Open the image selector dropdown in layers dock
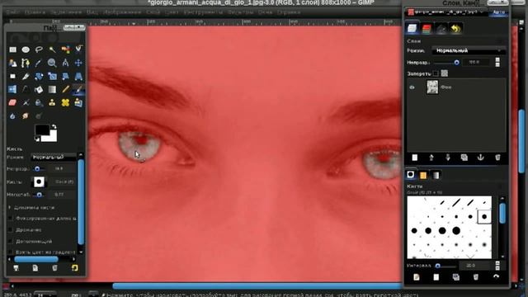 [x=448, y=12]
